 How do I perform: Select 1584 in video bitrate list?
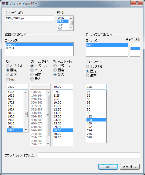pyautogui.click(x=15, y=92)
